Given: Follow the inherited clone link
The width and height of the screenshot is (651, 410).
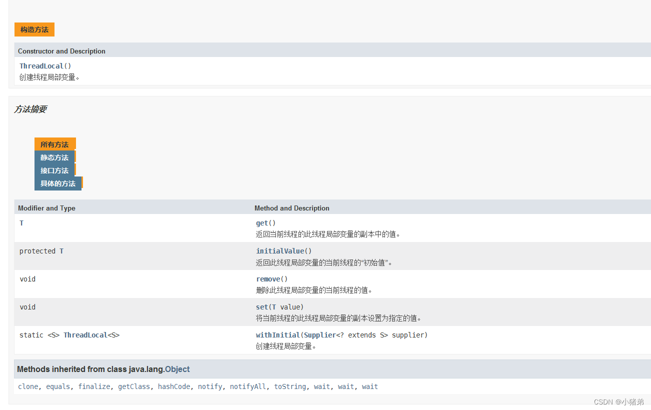Looking at the screenshot, I should pyautogui.click(x=28, y=386).
